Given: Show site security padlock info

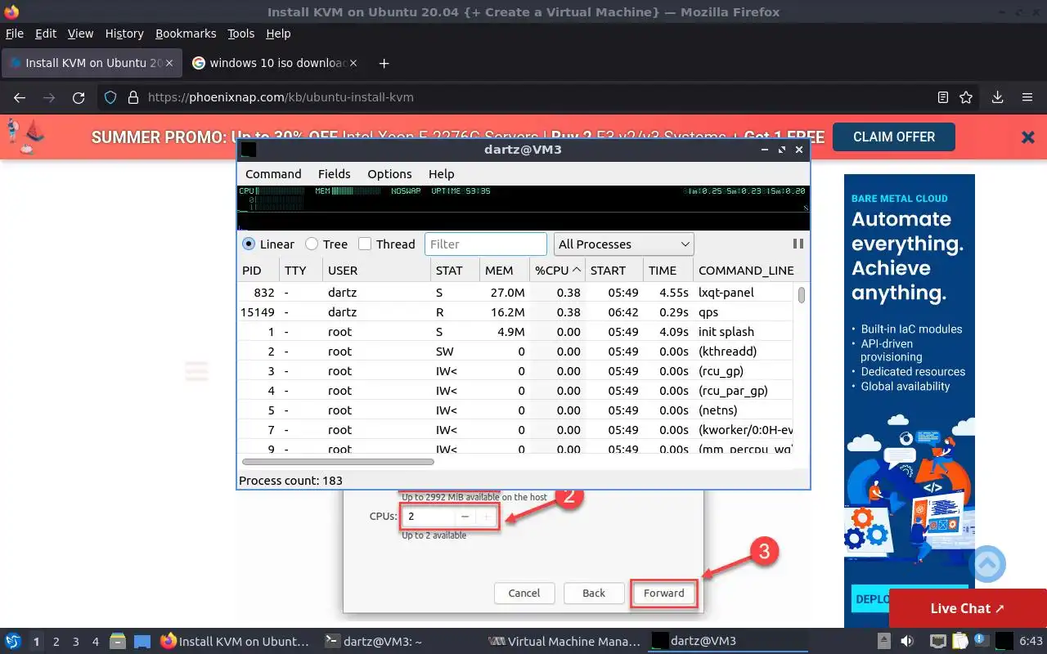Looking at the screenshot, I should coord(133,97).
